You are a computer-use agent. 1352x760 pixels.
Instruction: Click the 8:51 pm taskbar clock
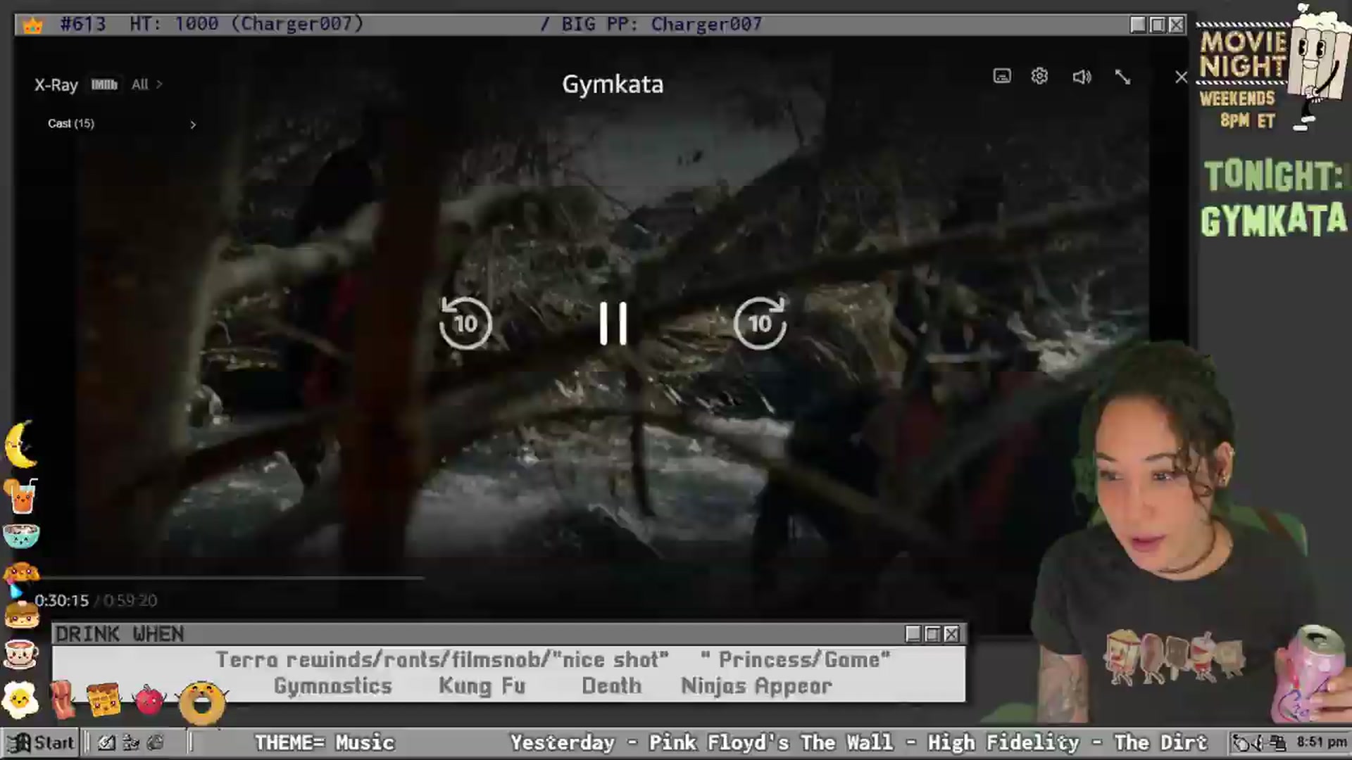click(1322, 742)
